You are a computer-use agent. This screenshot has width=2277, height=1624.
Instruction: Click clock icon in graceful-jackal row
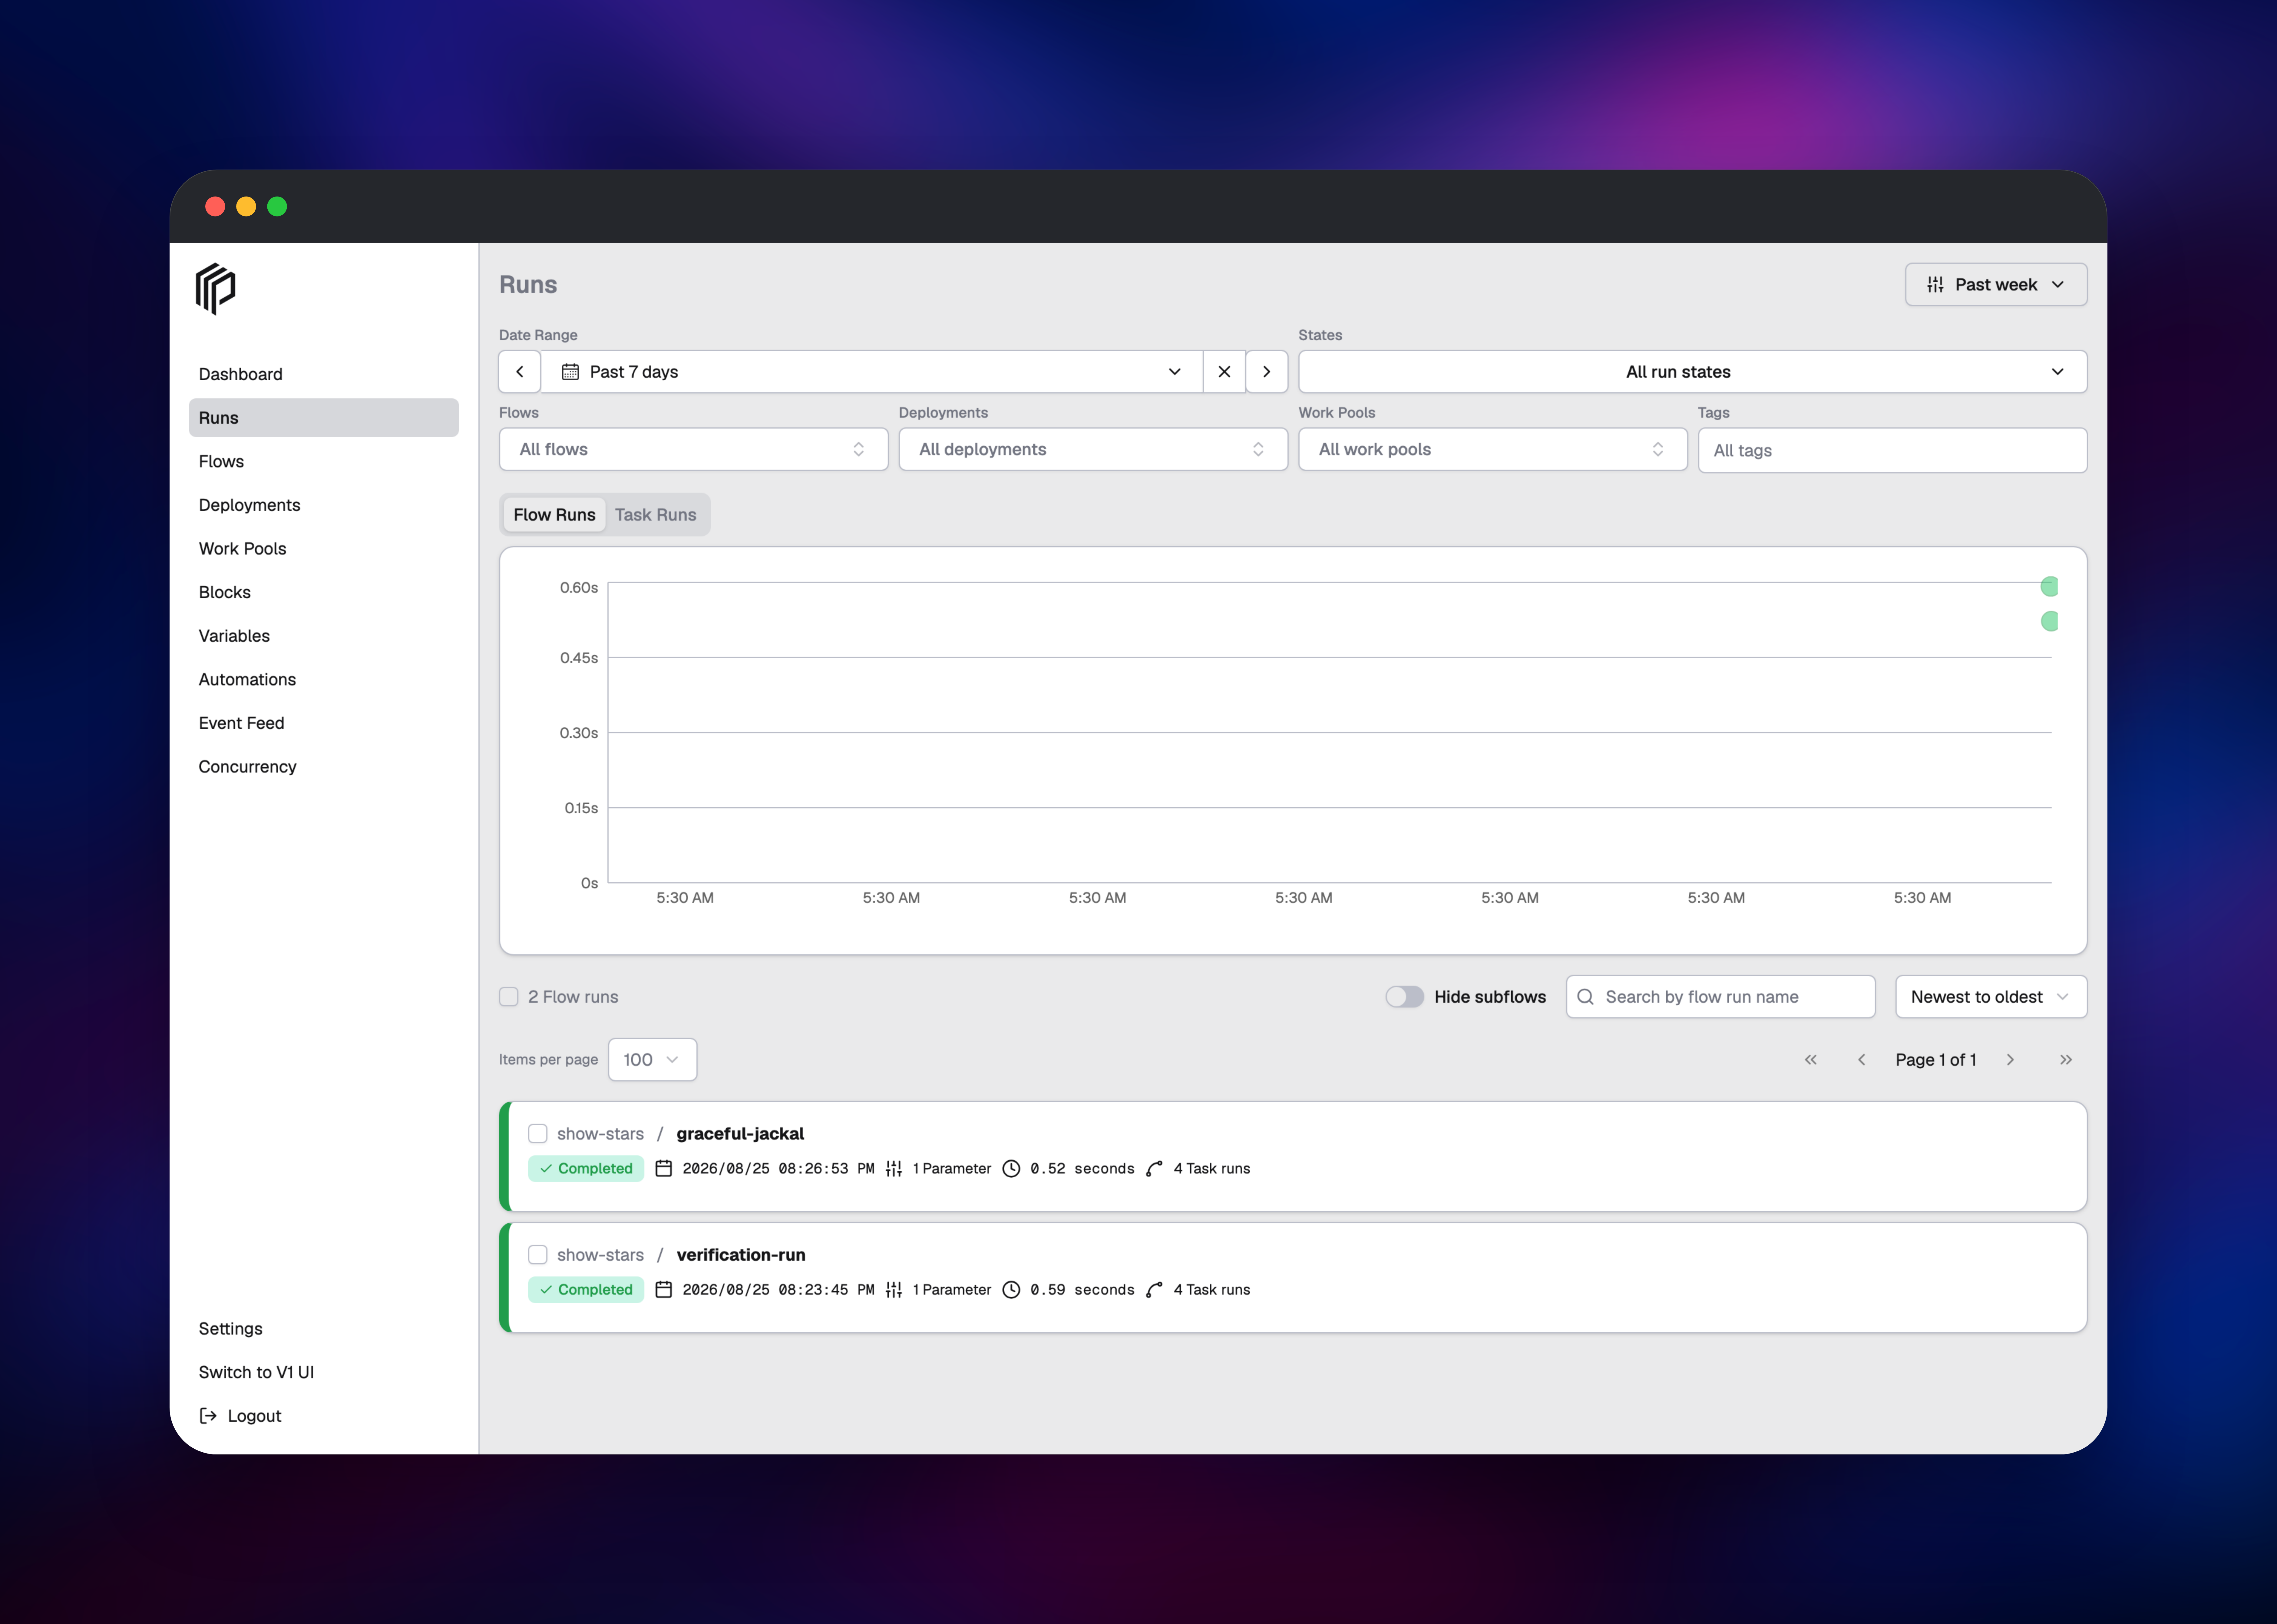click(x=1011, y=1169)
